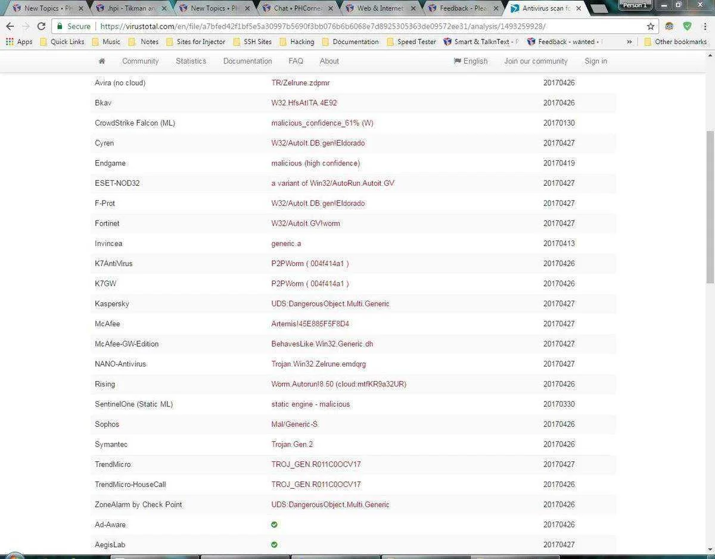Open the English language selector
715x559 pixels.
471,61
